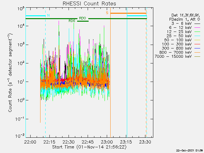Select the 300 - 800 keV legend label
Image resolution: width=204 pixels, height=153 pixels.
(177, 48)
